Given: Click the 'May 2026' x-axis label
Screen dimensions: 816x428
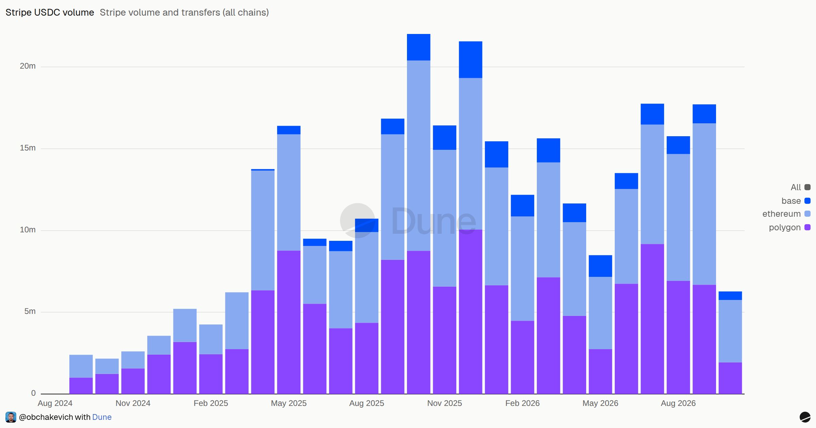Looking at the screenshot, I should (x=600, y=403).
